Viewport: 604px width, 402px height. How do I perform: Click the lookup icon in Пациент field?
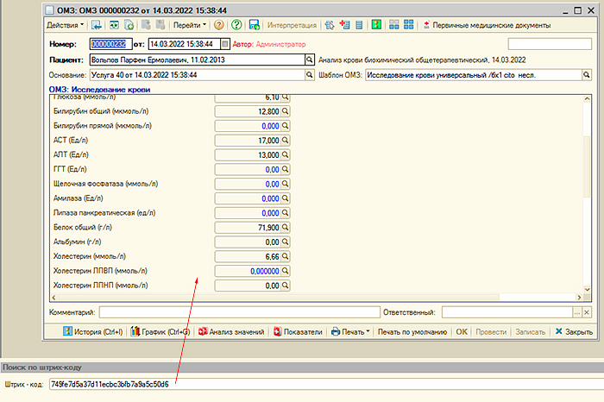pyautogui.click(x=309, y=60)
